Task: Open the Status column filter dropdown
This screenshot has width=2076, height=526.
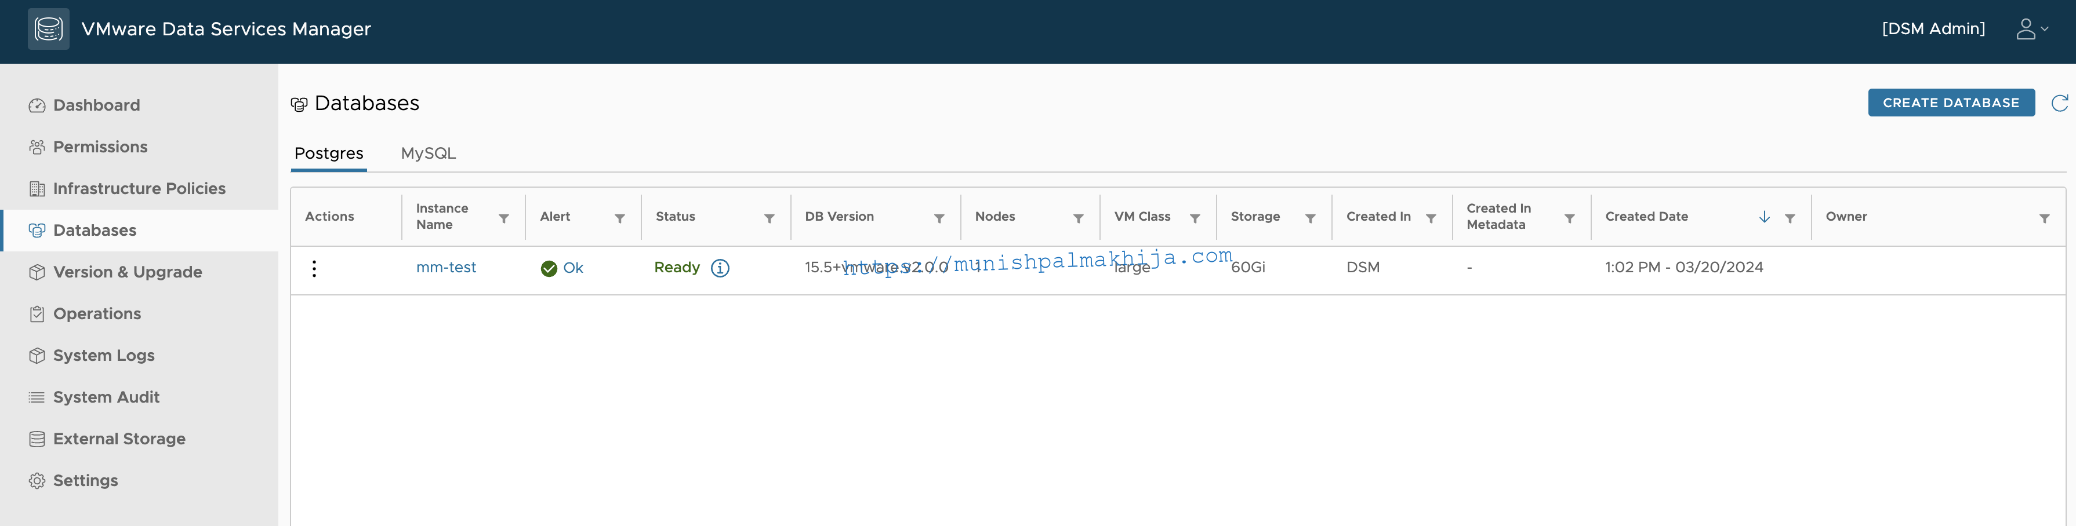Action: [770, 218]
